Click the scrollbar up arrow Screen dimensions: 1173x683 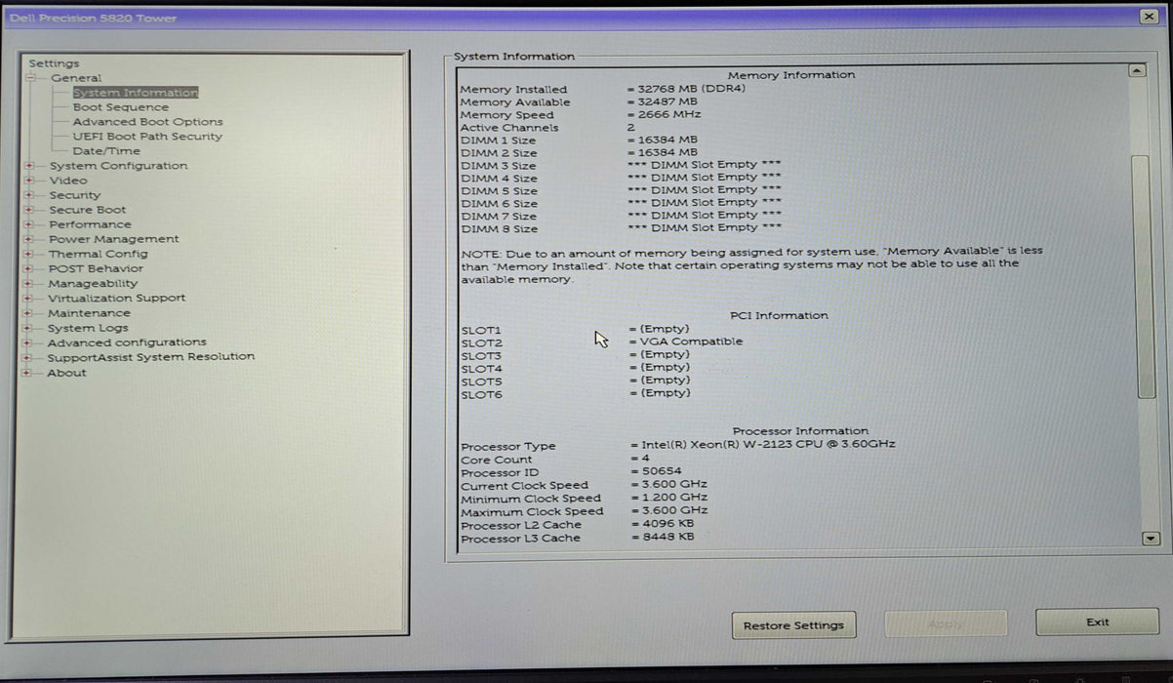[x=1137, y=69]
